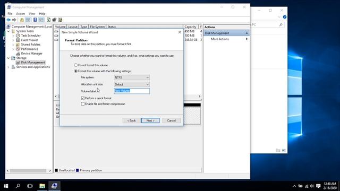Screen dimensions: 340x191
Task: Collapse the System Tools tree node
Action: point(8,31)
